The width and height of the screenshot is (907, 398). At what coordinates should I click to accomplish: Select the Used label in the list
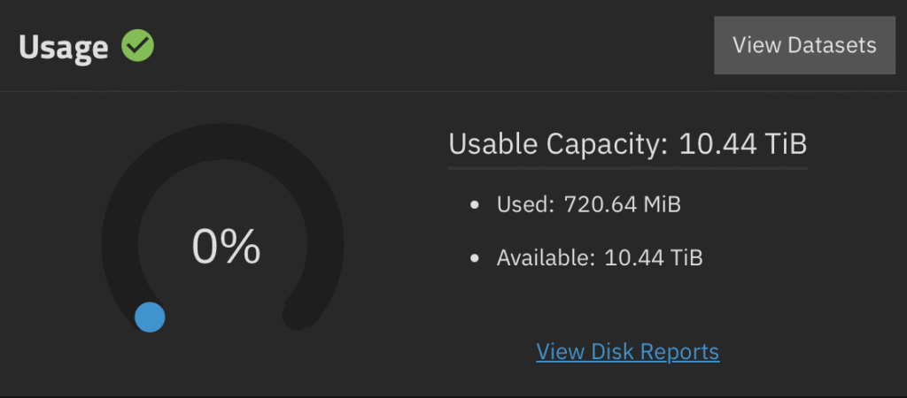tap(525, 205)
